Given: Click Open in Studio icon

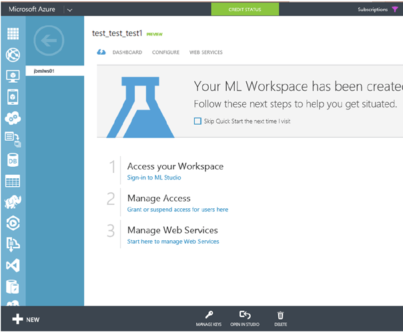Looking at the screenshot, I should click(245, 315).
